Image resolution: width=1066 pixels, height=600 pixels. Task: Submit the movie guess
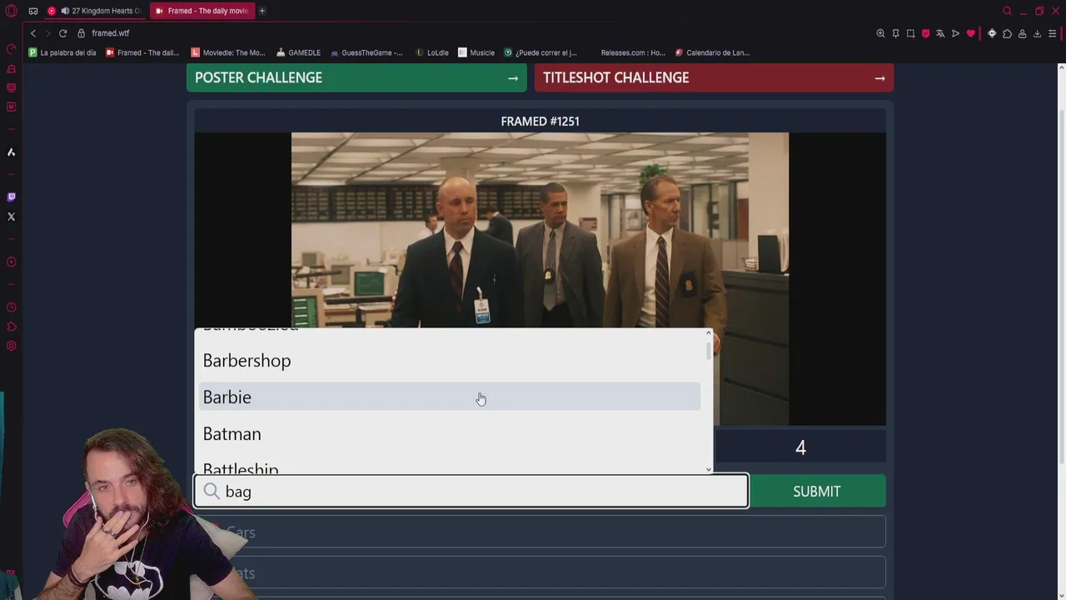pos(817,491)
